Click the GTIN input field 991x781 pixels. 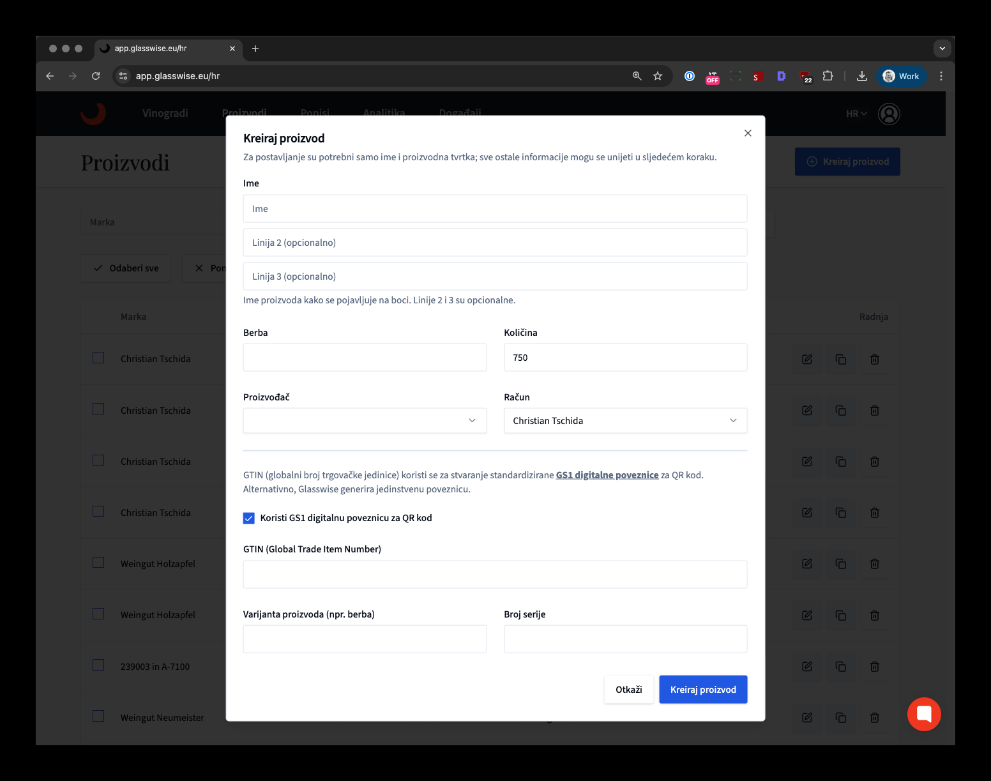[x=495, y=574]
